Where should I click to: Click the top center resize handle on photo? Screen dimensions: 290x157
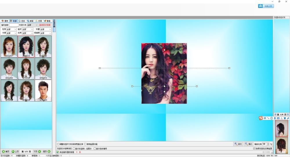click(164, 50)
